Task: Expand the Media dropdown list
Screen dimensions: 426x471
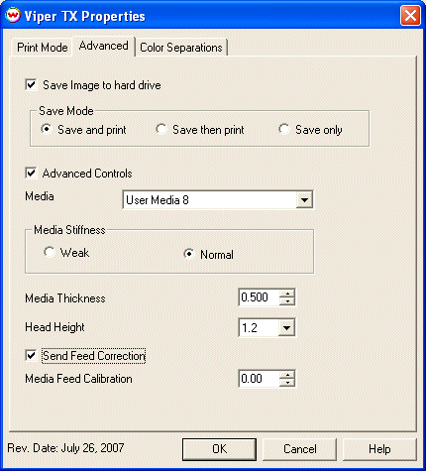Action: (x=304, y=200)
